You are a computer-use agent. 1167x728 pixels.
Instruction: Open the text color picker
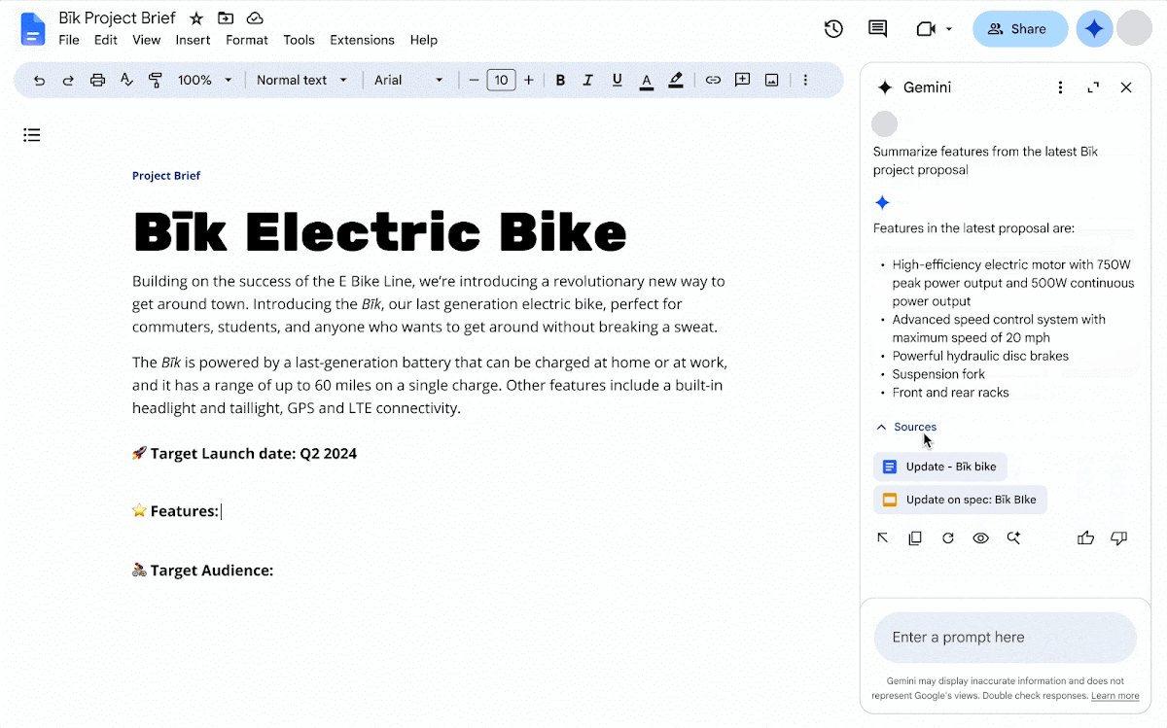(646, 81)
